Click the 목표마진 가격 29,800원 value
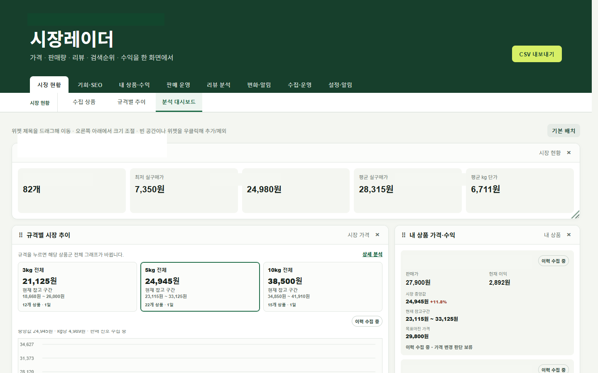598x373 pixels. (x=417, y=337)
